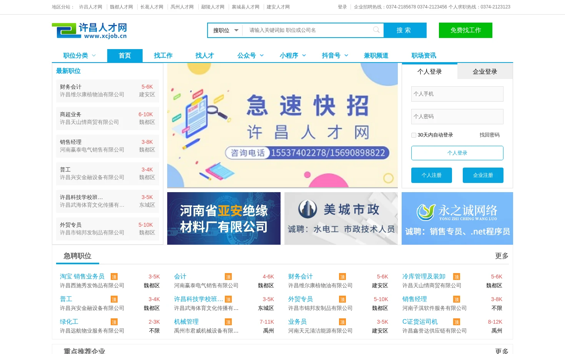Click the 顶 badge beside 机械管理
The height and width of the screenshot is (354, 565).
[x=228, y=322]
